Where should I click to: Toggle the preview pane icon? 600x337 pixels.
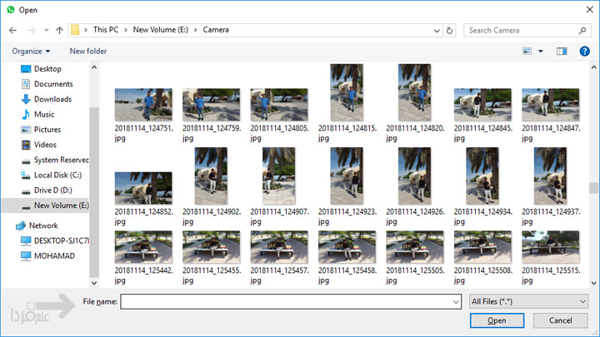tap(562, 52)
